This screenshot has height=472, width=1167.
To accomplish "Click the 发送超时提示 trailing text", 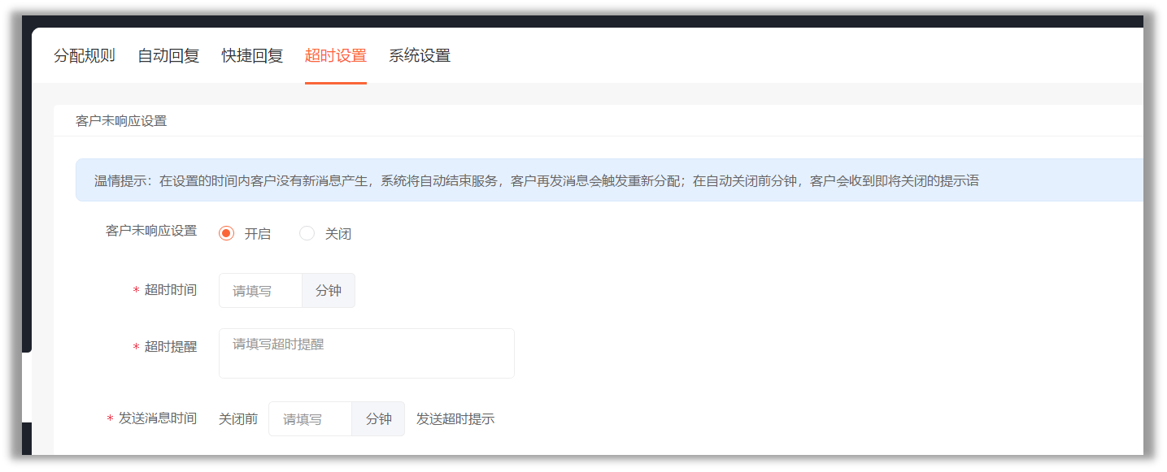I will [455, 419].
